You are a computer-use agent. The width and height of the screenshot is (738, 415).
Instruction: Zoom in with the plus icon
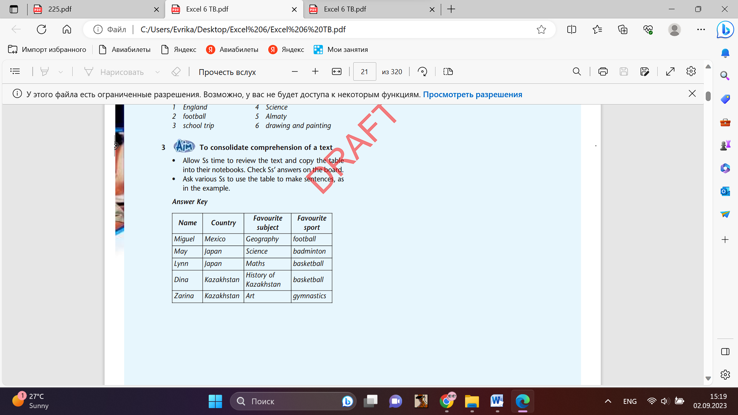pos(315,71)
